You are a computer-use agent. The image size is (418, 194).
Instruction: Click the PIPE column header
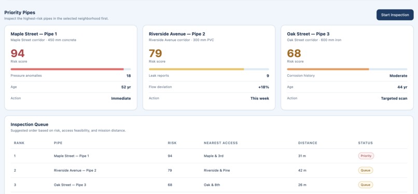(x=58, y=143)
